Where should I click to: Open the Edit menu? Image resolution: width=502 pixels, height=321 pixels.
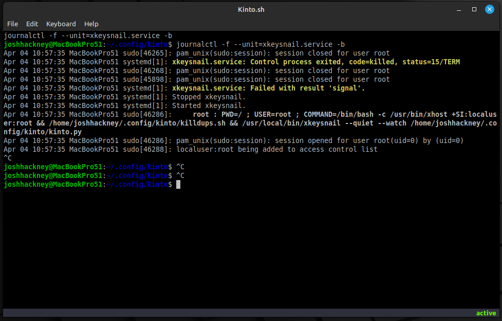pyautogui.click(x=32, y=24)
